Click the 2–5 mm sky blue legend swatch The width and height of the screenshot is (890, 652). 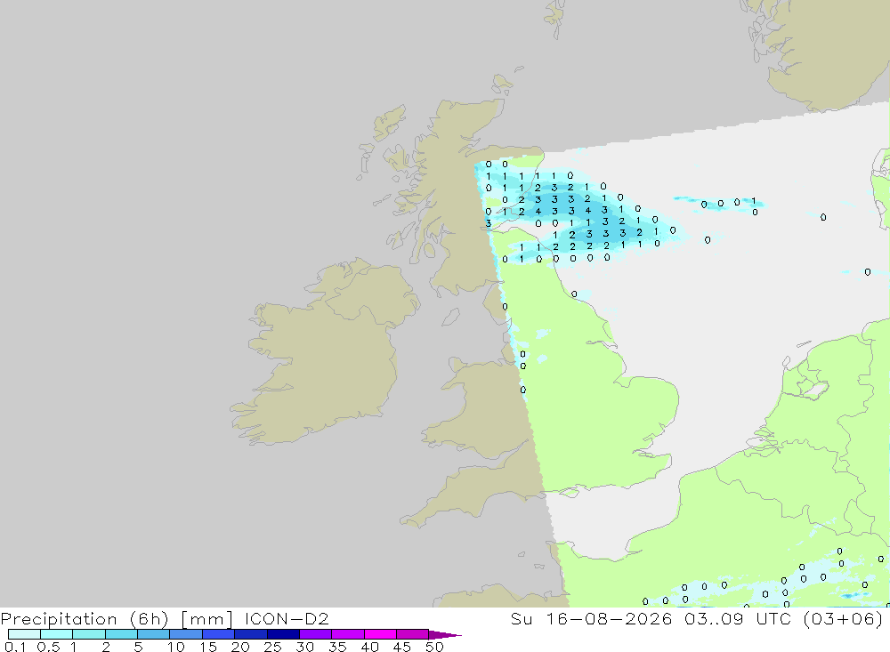tap(121, 634)
